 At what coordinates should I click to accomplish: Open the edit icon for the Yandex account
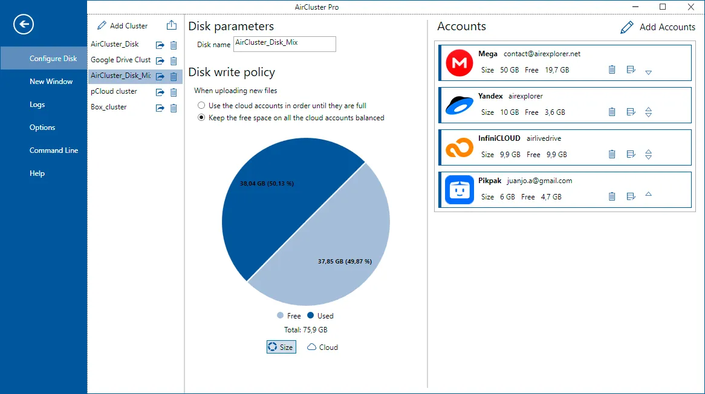point(631,112)
